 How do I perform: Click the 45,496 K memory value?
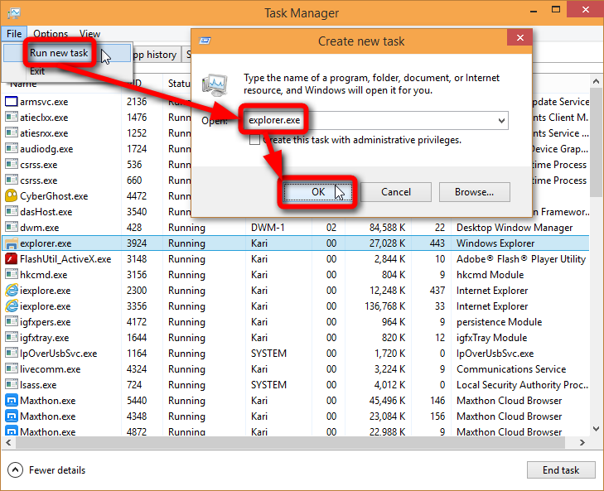387,401
